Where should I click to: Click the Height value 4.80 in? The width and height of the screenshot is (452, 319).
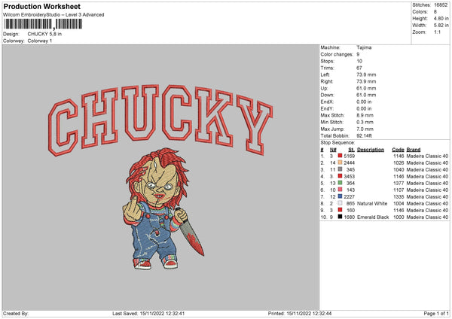[x=441, y=18]
